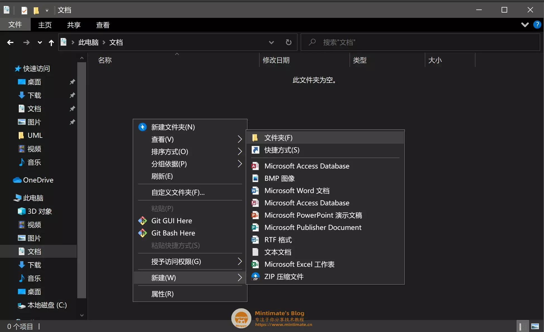Click Git Bash Here menu item

click(x=190, y=233)
